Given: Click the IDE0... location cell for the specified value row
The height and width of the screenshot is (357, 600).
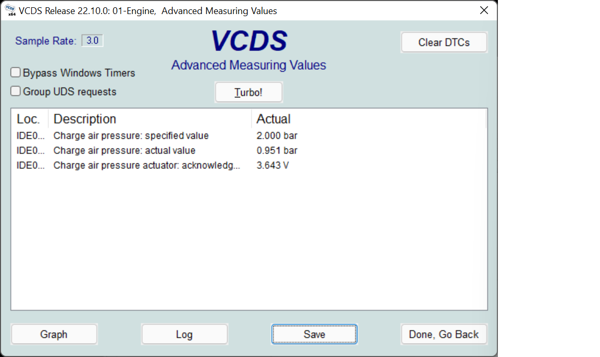Looking at the screenshot, I should coord(30,136).
